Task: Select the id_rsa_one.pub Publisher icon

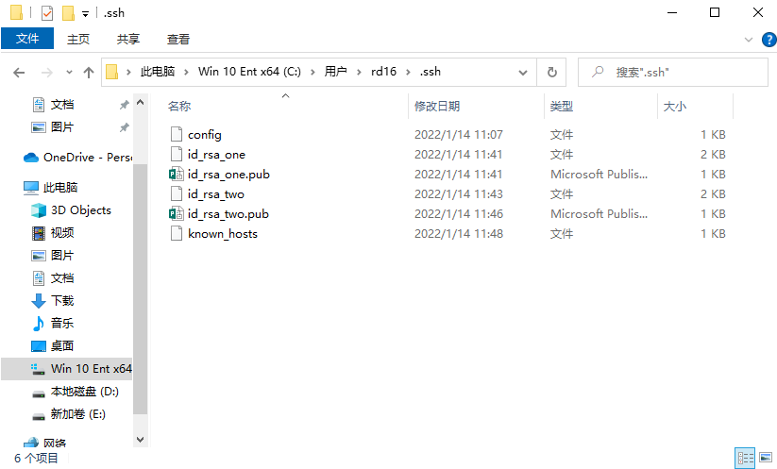Action: click(177, 174)
